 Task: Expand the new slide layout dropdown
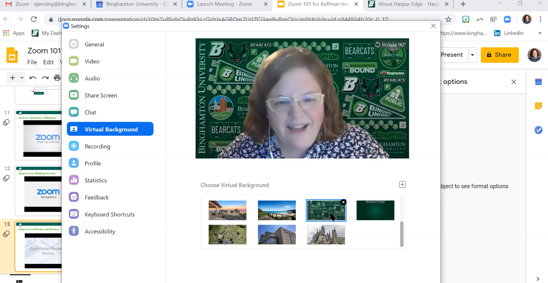tap(22, 78)
